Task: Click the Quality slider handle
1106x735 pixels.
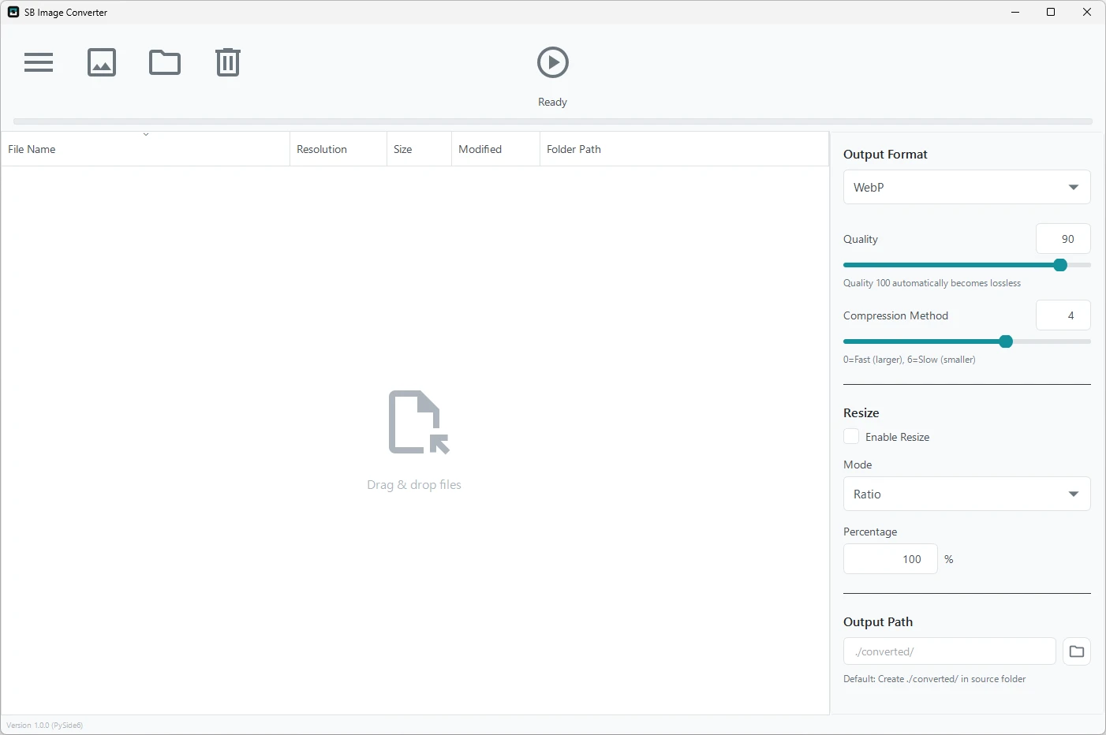Action: click(1061, 265)
